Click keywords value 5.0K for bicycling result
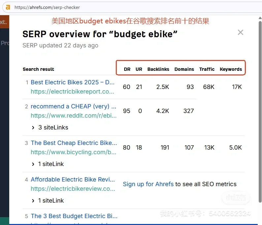The height and width of the screenshot is (225, 262). coord(235,148)
